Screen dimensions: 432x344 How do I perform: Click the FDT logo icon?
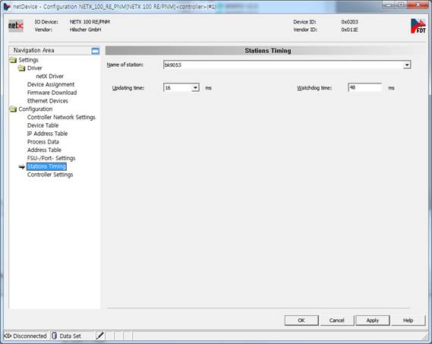click(x=418, y=26)
